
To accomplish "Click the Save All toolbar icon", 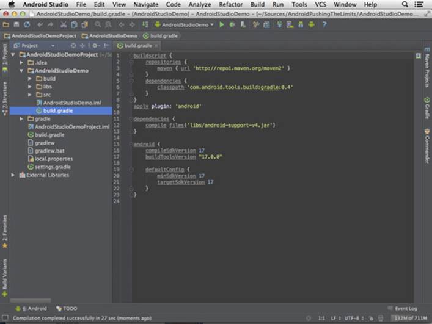I will tap(16, 25).
